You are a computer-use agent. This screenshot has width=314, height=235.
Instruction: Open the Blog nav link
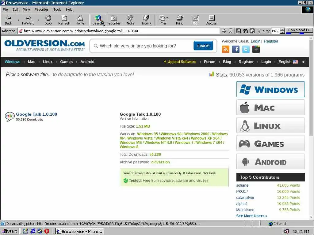pos(227,62)
